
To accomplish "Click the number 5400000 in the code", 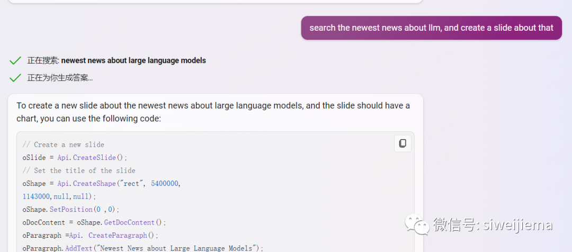I will pos(165,184).
